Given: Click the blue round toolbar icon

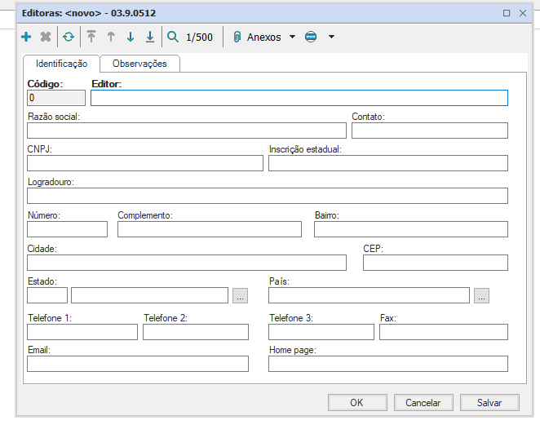Looking at the screenshot, I should pos(311,38).
